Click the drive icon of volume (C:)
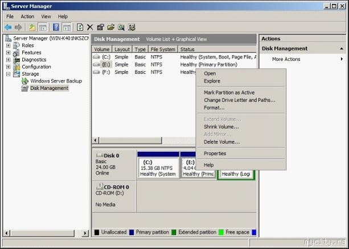 click(96, 57)
